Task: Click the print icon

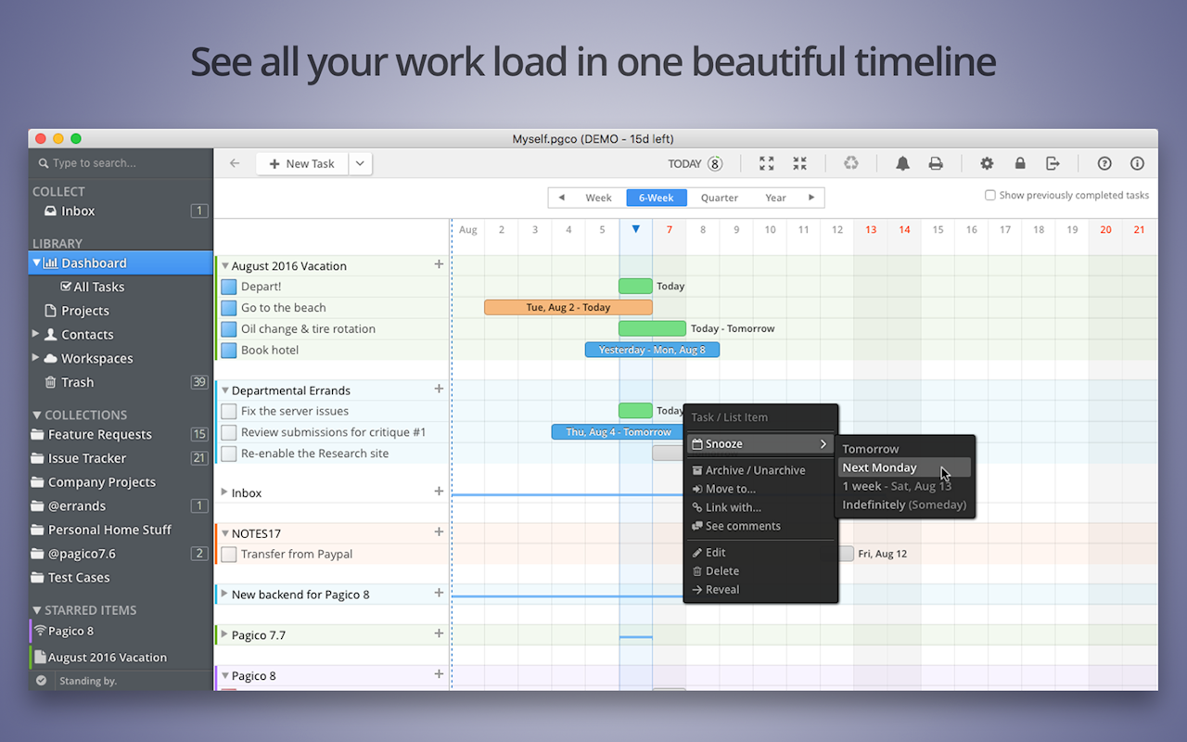Action: [x=936, y=163]
